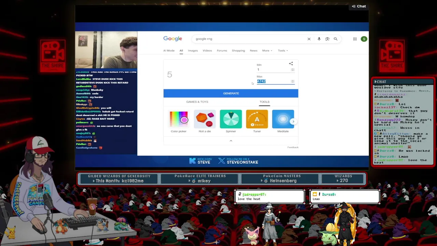Click the generated number 5
The height and width of the screenshot is (246, 437).
tap(170, 74)
